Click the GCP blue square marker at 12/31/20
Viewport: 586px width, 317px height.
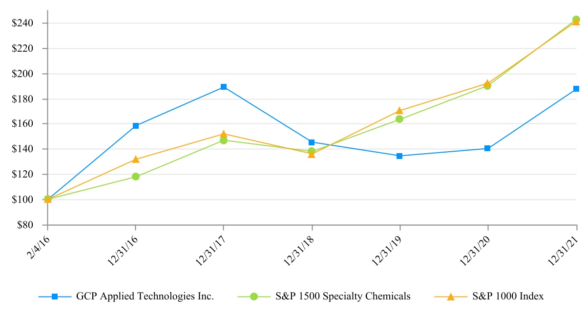coord(487,148)
